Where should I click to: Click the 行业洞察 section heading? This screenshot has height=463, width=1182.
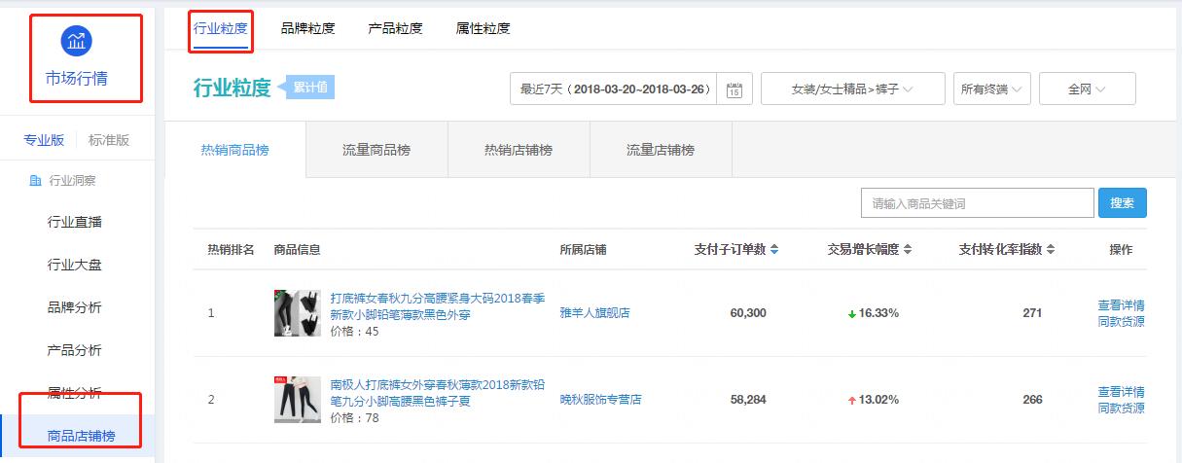(72, 180)
